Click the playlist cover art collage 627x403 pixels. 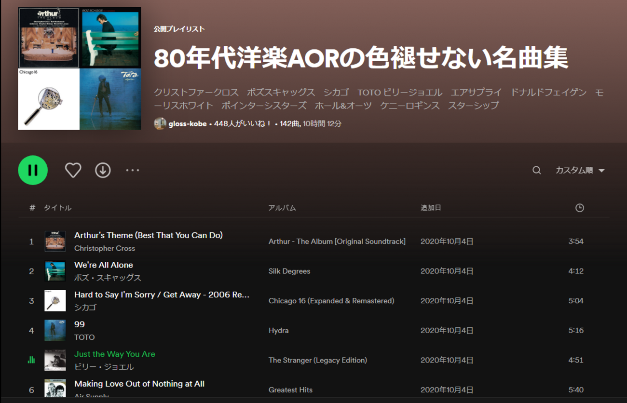pos(80,68)
